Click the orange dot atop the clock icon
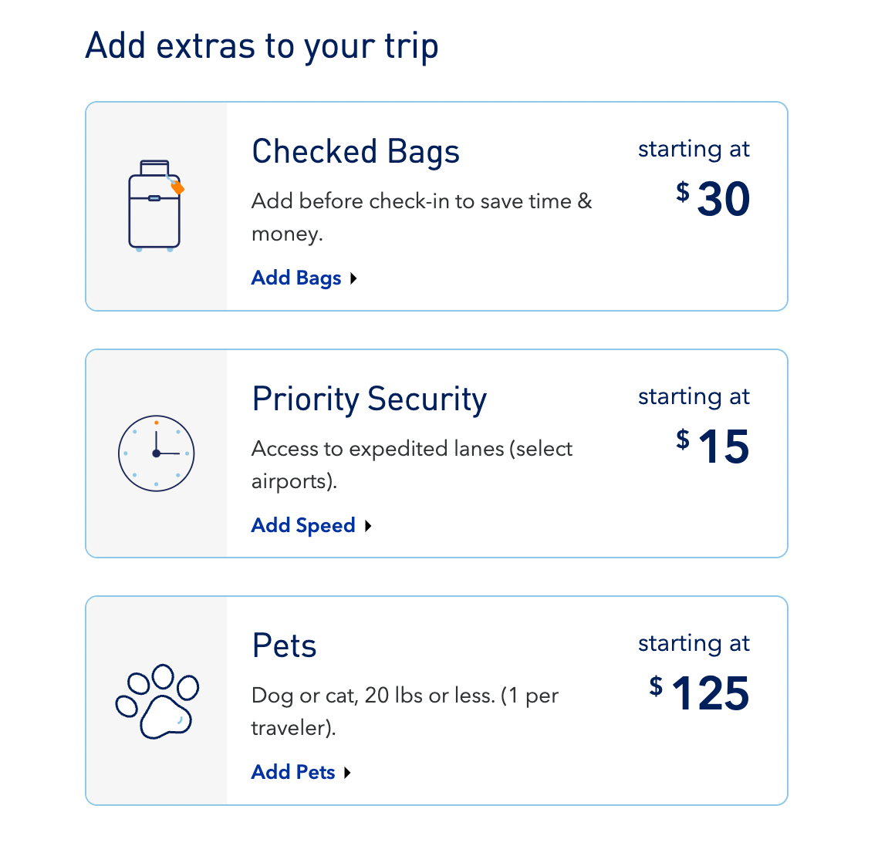 (x=156, y=423)
